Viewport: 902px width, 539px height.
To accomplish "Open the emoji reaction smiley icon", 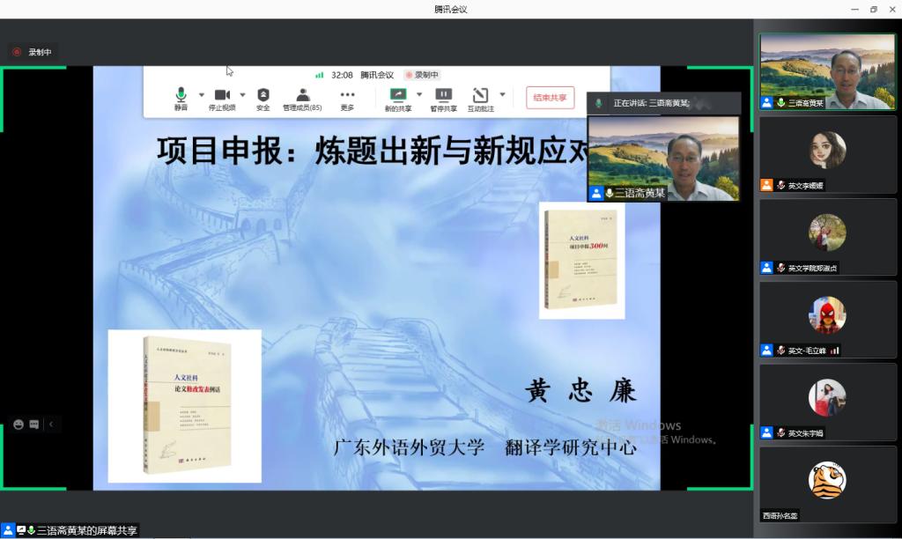I will pos(18,425).
